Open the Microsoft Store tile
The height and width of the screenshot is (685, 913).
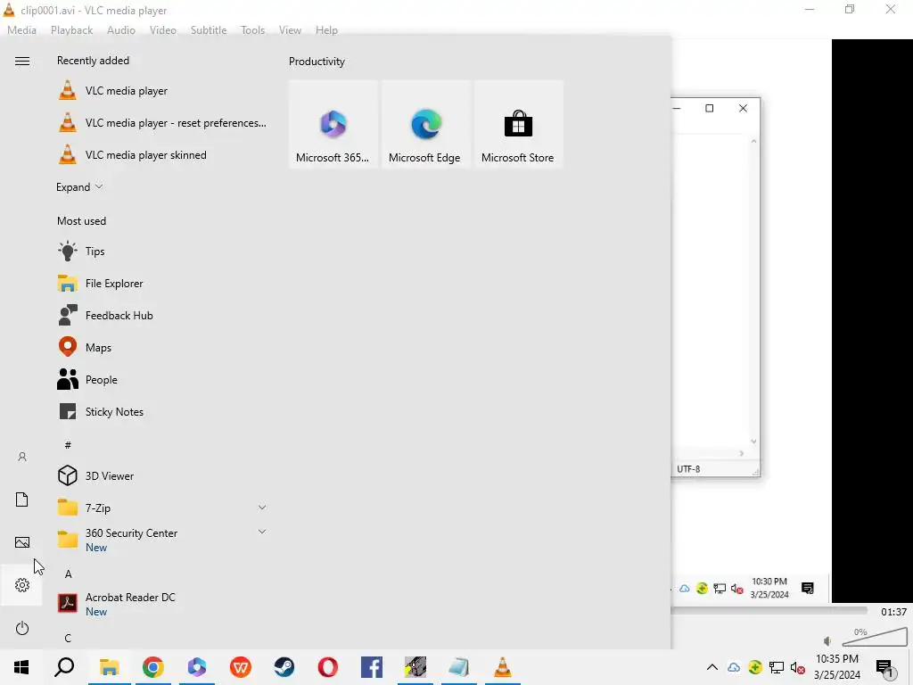point(518,124)
